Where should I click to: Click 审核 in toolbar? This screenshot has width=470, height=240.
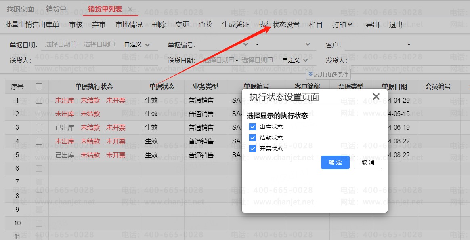pos(76,25)
